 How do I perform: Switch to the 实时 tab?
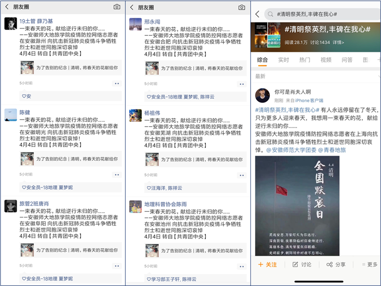(x=283, y=60)
